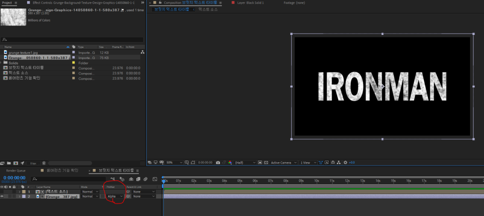Click the Project panel search field
The image size is (484, 216).
pos(72,39)
